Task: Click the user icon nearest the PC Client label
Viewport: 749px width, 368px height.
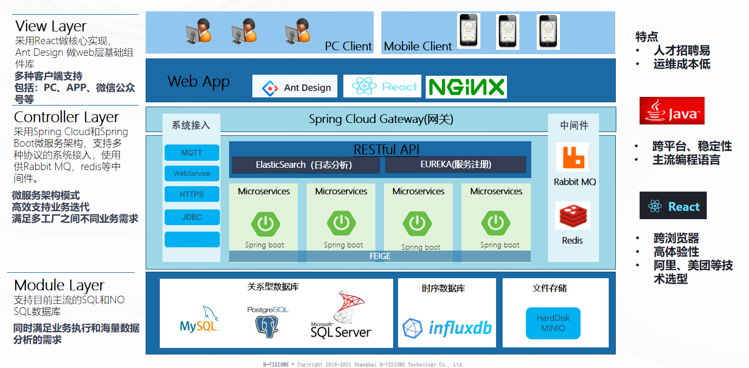Action: (x=298, y=31)
